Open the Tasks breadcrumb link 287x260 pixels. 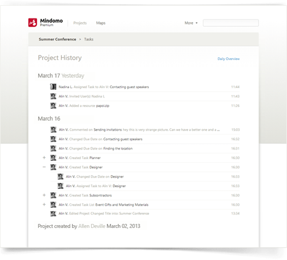pos(89,39)
